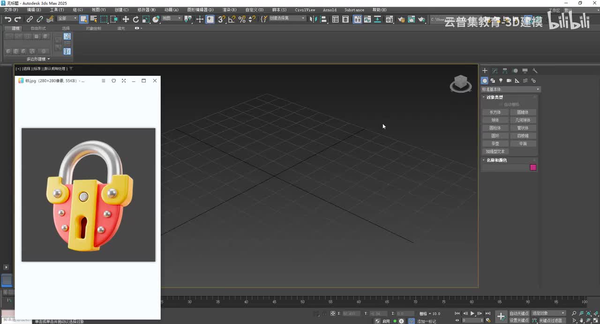Open the 全部 selection filter dropdown
The image size is (600, 324).
pyautogui.click(x=67, y=19)
